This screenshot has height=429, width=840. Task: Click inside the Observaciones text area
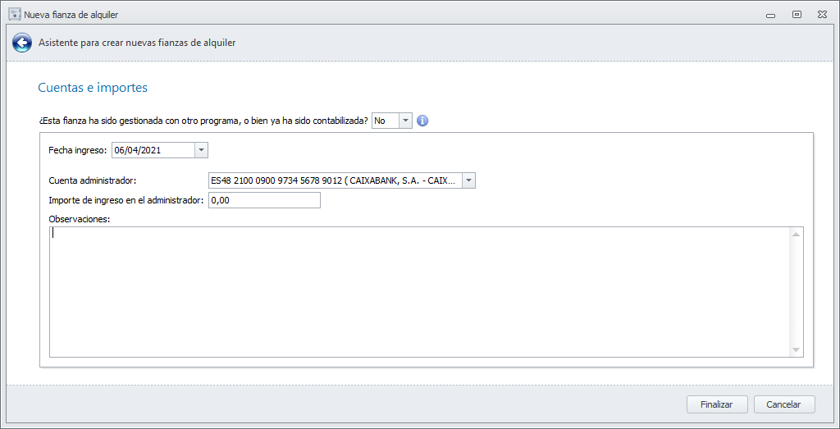point(419,292)
